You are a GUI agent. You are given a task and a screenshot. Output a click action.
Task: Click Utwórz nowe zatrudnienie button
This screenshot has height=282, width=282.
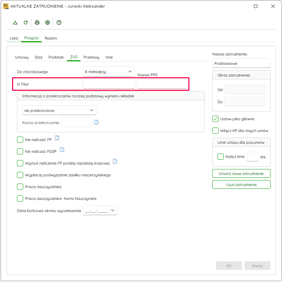coord(241,174)
